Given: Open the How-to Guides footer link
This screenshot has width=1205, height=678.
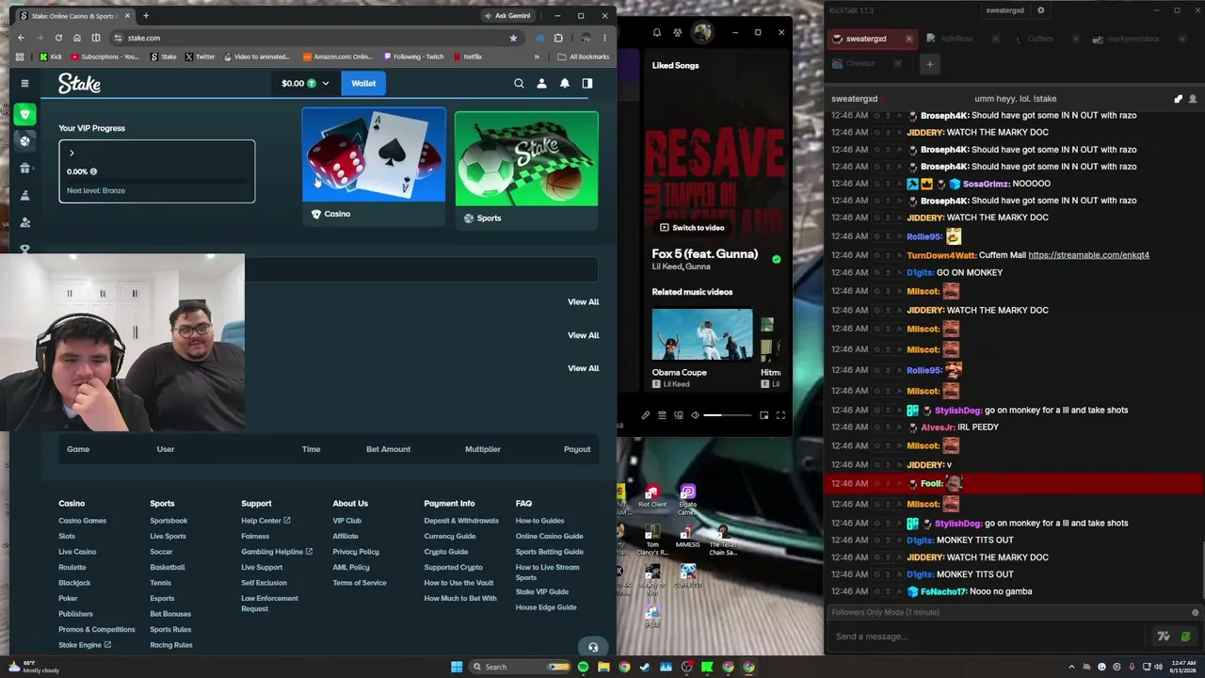Looking at the screenshot, I should click(539, 521).
